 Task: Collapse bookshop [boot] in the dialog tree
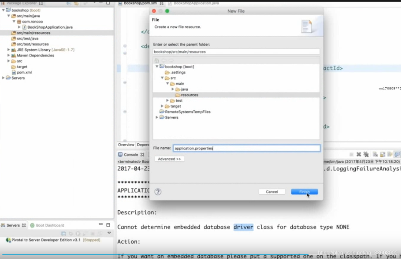click(x=157, y=67)
